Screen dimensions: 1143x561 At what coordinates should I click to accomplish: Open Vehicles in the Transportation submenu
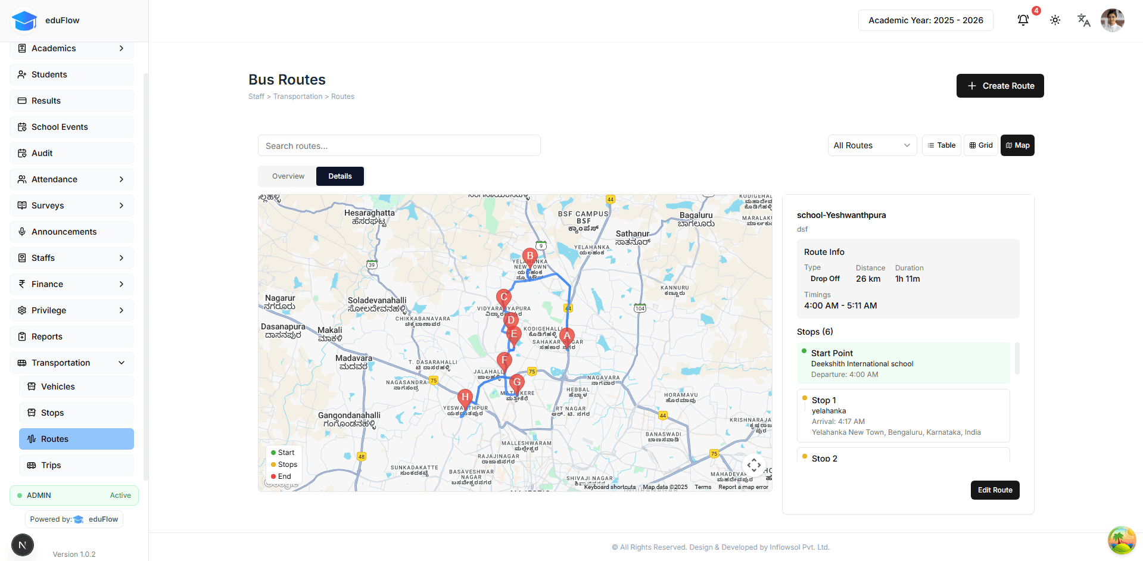[58, 387]
